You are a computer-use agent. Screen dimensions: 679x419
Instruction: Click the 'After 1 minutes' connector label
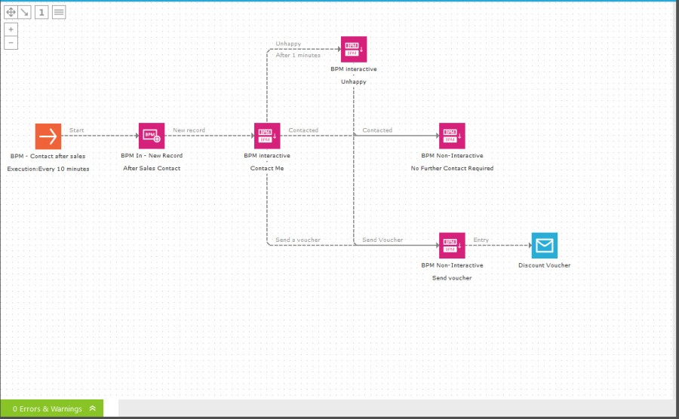[297, 55]
